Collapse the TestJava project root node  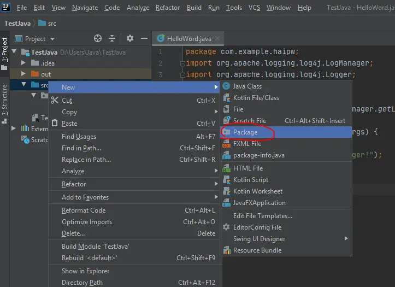tap(14, 51)
